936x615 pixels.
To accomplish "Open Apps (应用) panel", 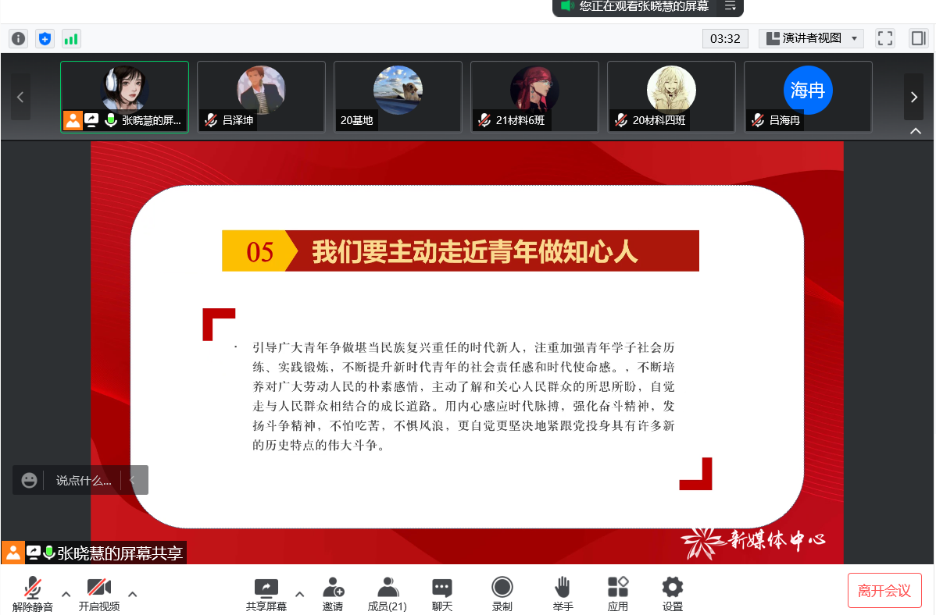I will click(617, 594).
